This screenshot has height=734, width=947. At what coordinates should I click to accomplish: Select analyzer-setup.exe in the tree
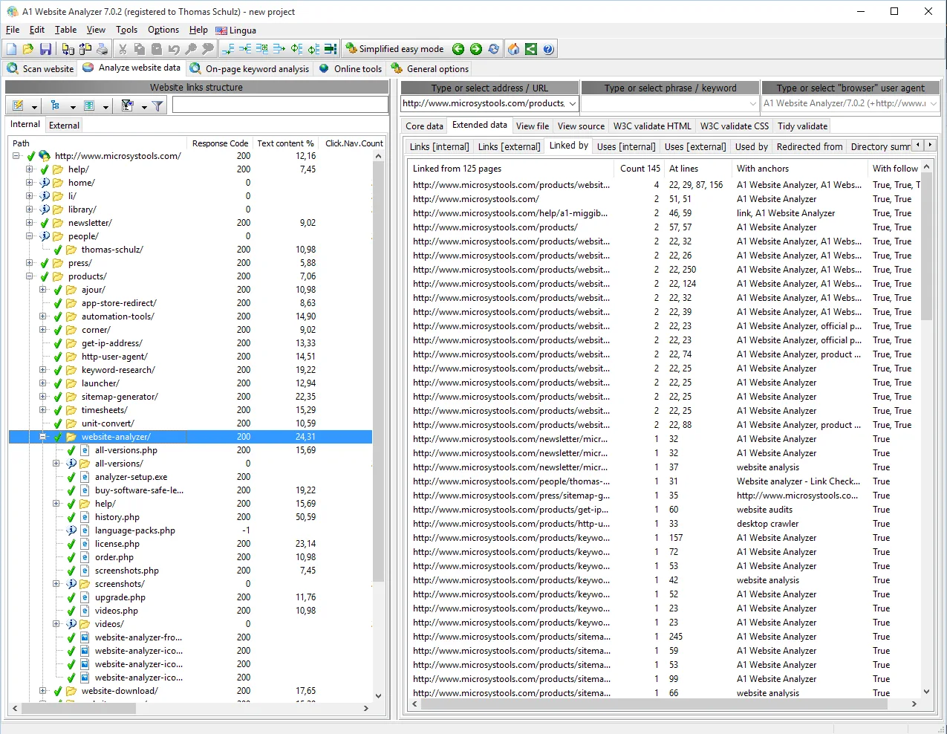[x=131, y=477]
